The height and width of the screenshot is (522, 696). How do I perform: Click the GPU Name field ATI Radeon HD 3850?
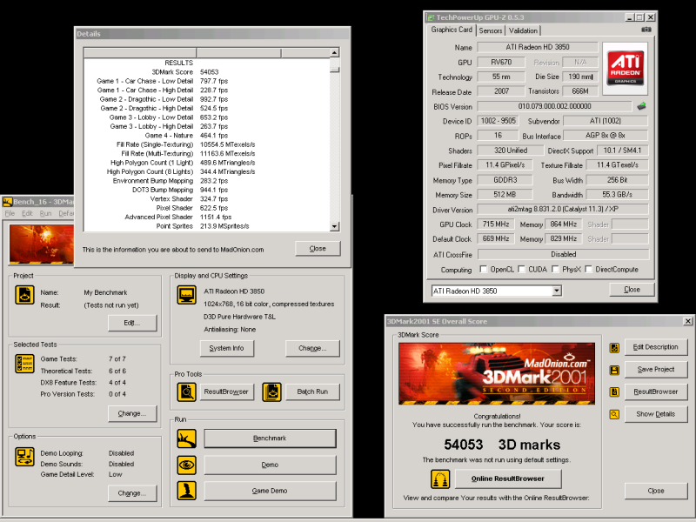538,47
